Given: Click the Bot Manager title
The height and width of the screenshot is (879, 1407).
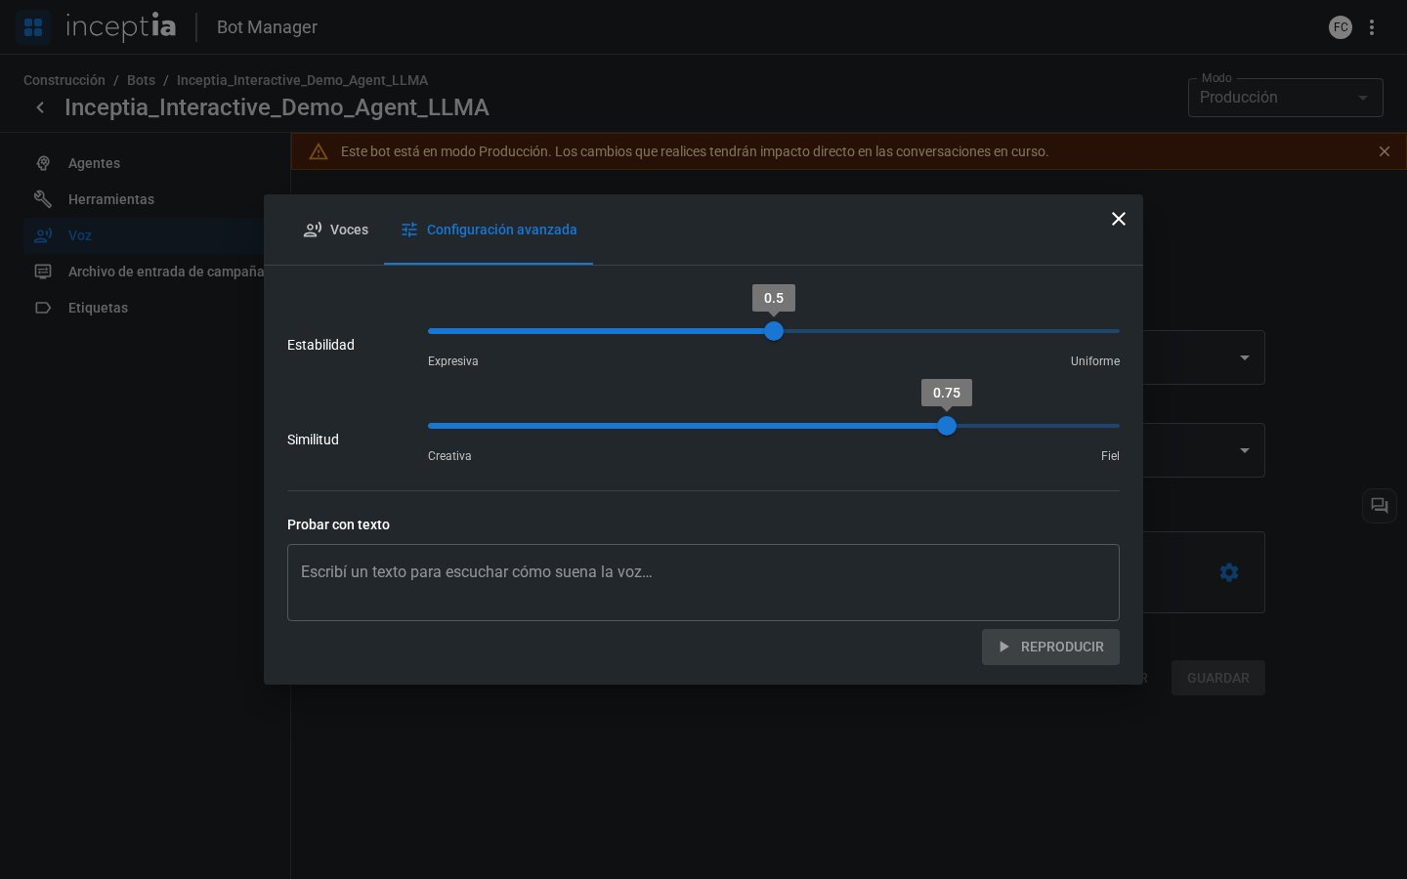Looking at the screenshot, I should pos(267,27).
